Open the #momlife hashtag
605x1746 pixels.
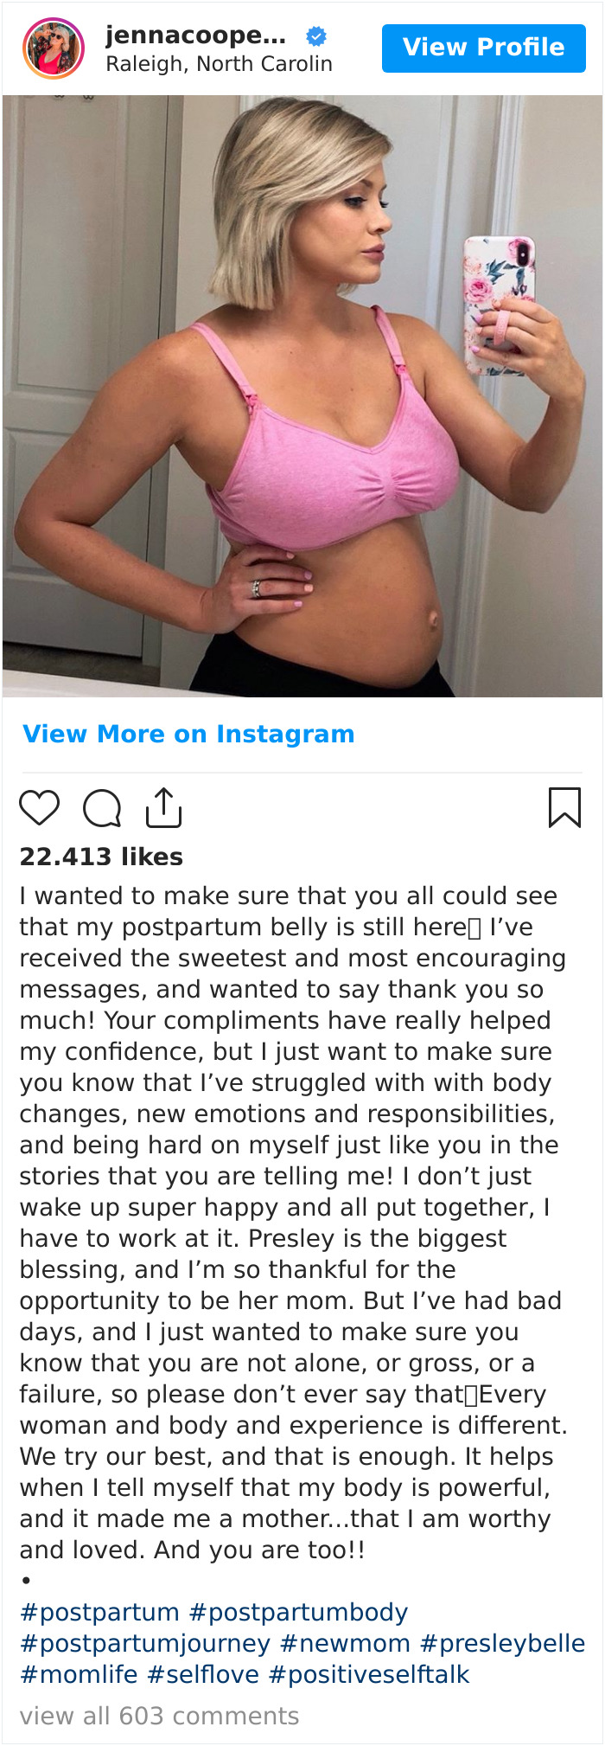pyautogui.click(x=79, y=1675)
